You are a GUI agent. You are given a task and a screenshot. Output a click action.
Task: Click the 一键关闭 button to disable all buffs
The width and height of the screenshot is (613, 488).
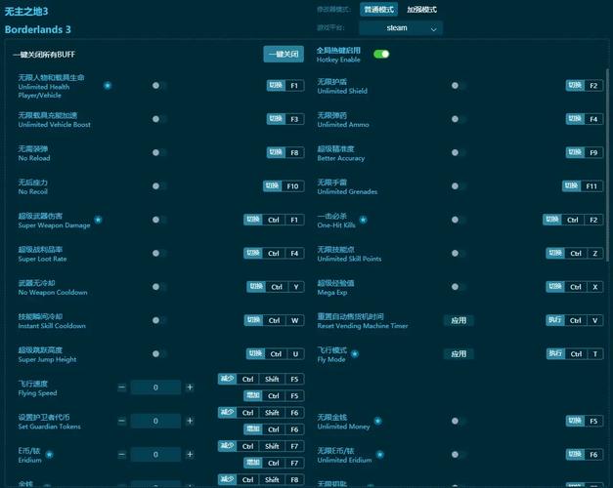click(x=284, y=55)
